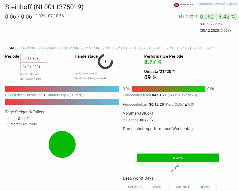239x191 pixels.
Task: Click the Montag axis label
Action: 175,168
